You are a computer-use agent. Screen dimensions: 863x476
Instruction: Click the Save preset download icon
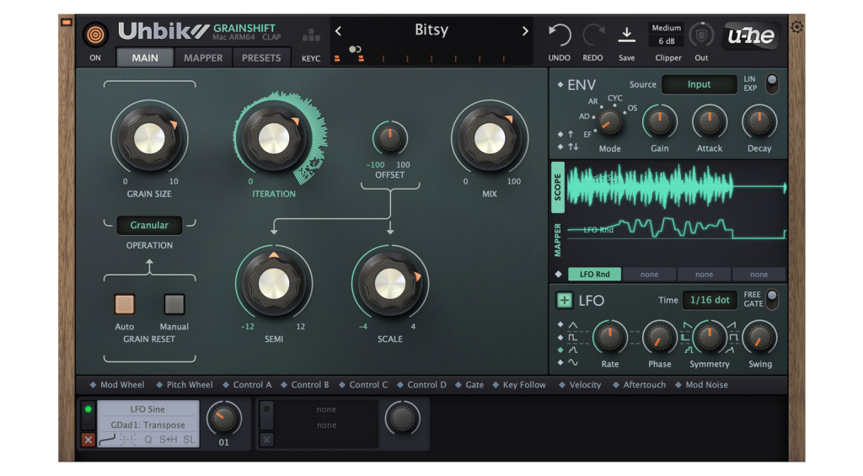(x=626, y=35)
